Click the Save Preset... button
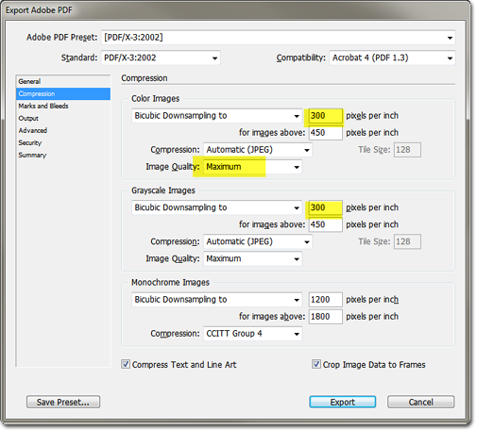 pyautogui.click(x=63, y=402)
